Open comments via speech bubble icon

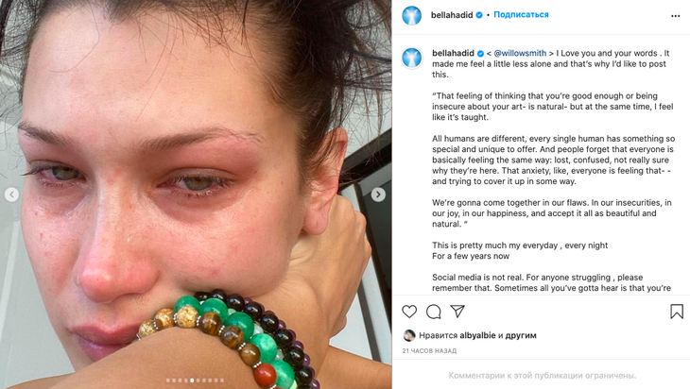click(x=434, y=312)
